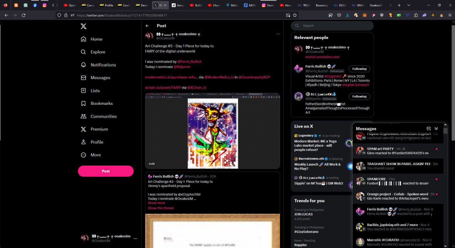Bookmark this page with the star icon
Image resolution: width=455 pixels, height=248 pixels.
tap(295, 15)
